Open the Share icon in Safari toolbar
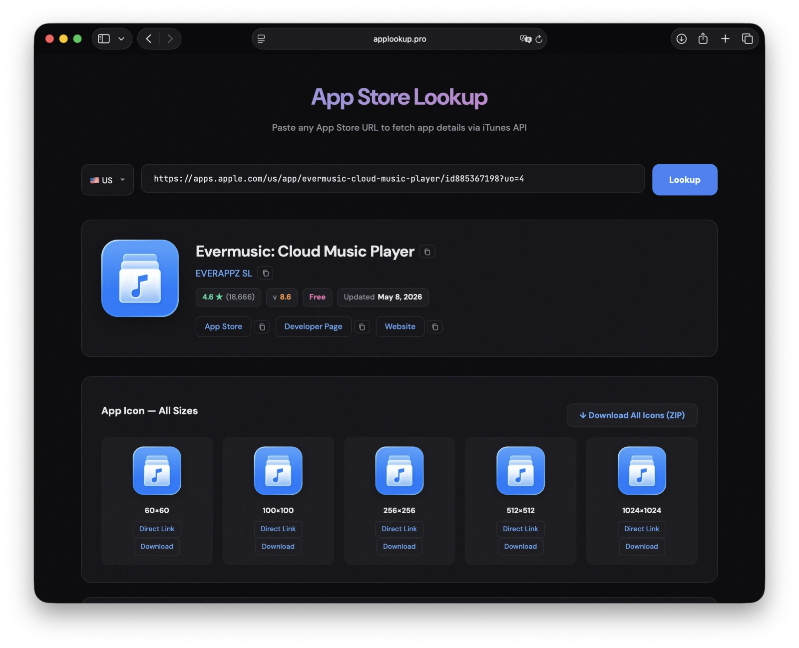The width and height of the screenshot is (799, 648). coord(703,38)
